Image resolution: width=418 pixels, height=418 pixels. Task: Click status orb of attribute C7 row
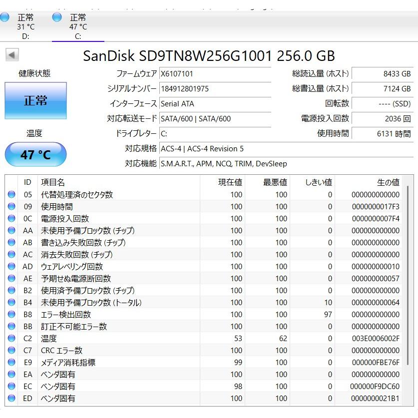pyautogui.click(x=11, y=350)
